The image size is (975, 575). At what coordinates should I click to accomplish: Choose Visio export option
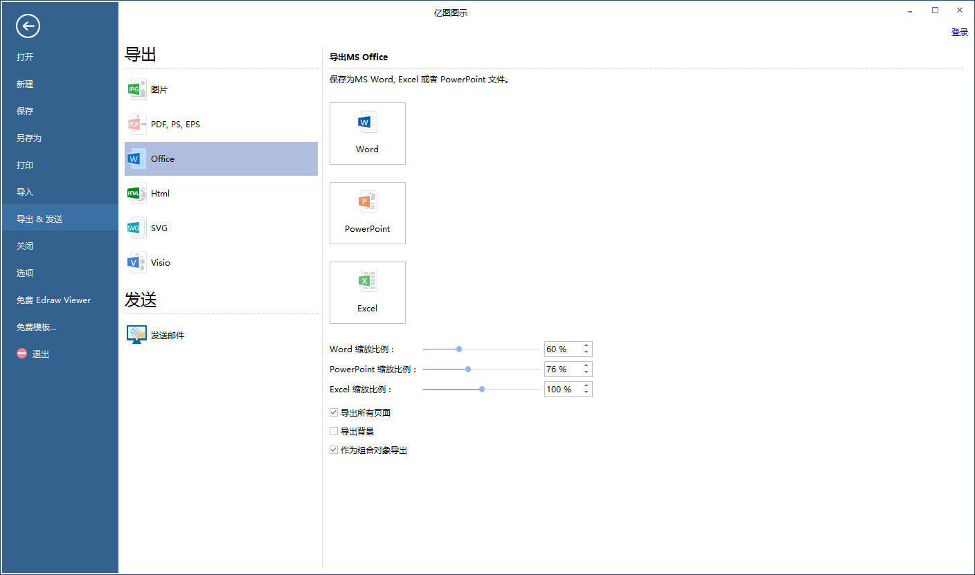(x=221, y=262)
